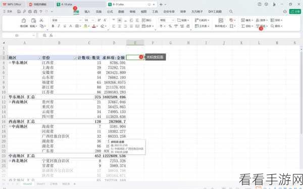Switch to the 公式 ribbon tab
Screen dimensions: 303x189
click(110, 12)
